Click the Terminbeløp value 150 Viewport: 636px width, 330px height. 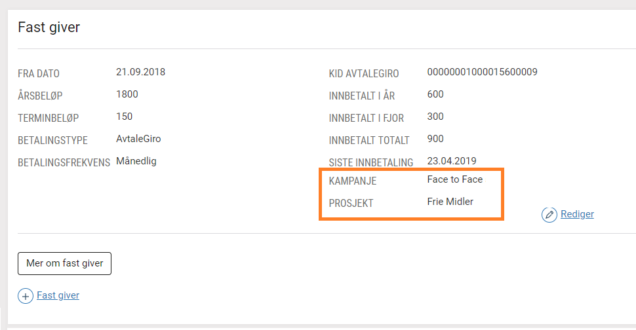coord(124,117)
